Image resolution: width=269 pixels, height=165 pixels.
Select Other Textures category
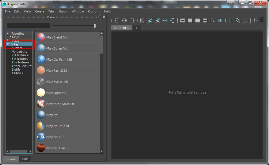tap(22, 66)
